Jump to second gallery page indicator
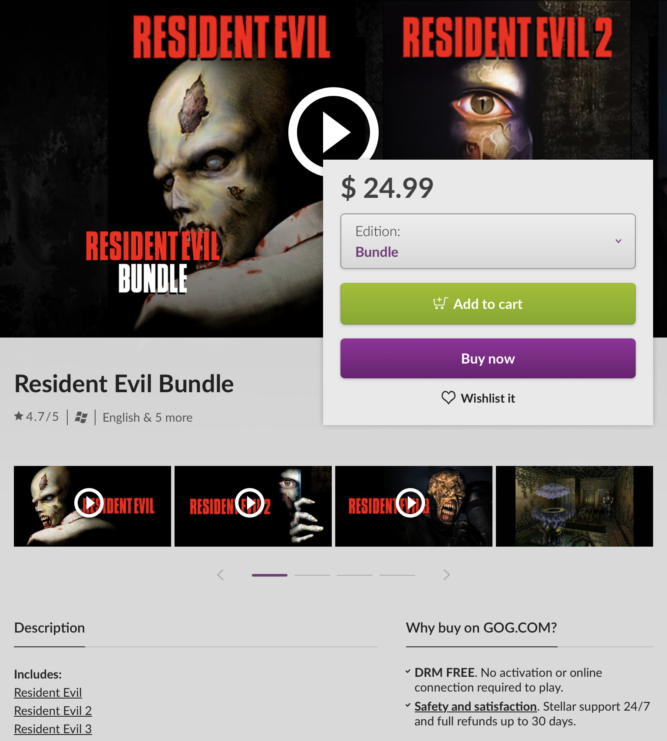The image size is (667, 741). [x=312, y=575]
